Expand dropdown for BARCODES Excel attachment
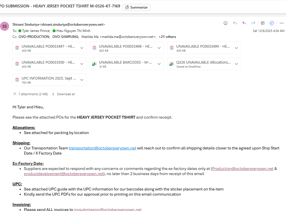286x211 pixels. (x=159, y=64)
